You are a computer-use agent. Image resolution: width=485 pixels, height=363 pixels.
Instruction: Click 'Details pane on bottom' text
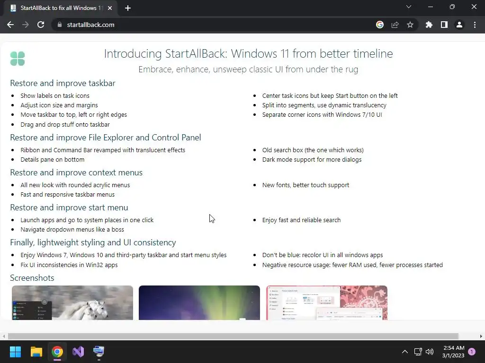(53, 160)
